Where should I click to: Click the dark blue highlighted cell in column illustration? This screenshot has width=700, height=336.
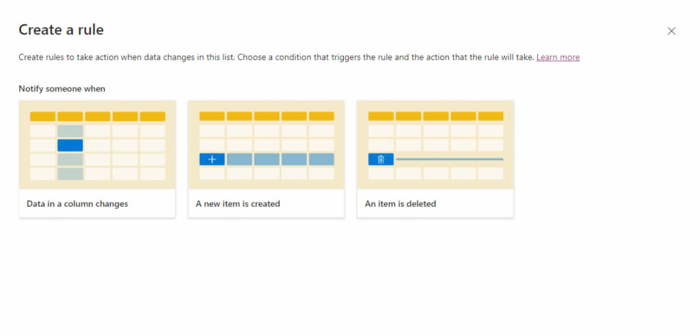click(x=70, y=145)
